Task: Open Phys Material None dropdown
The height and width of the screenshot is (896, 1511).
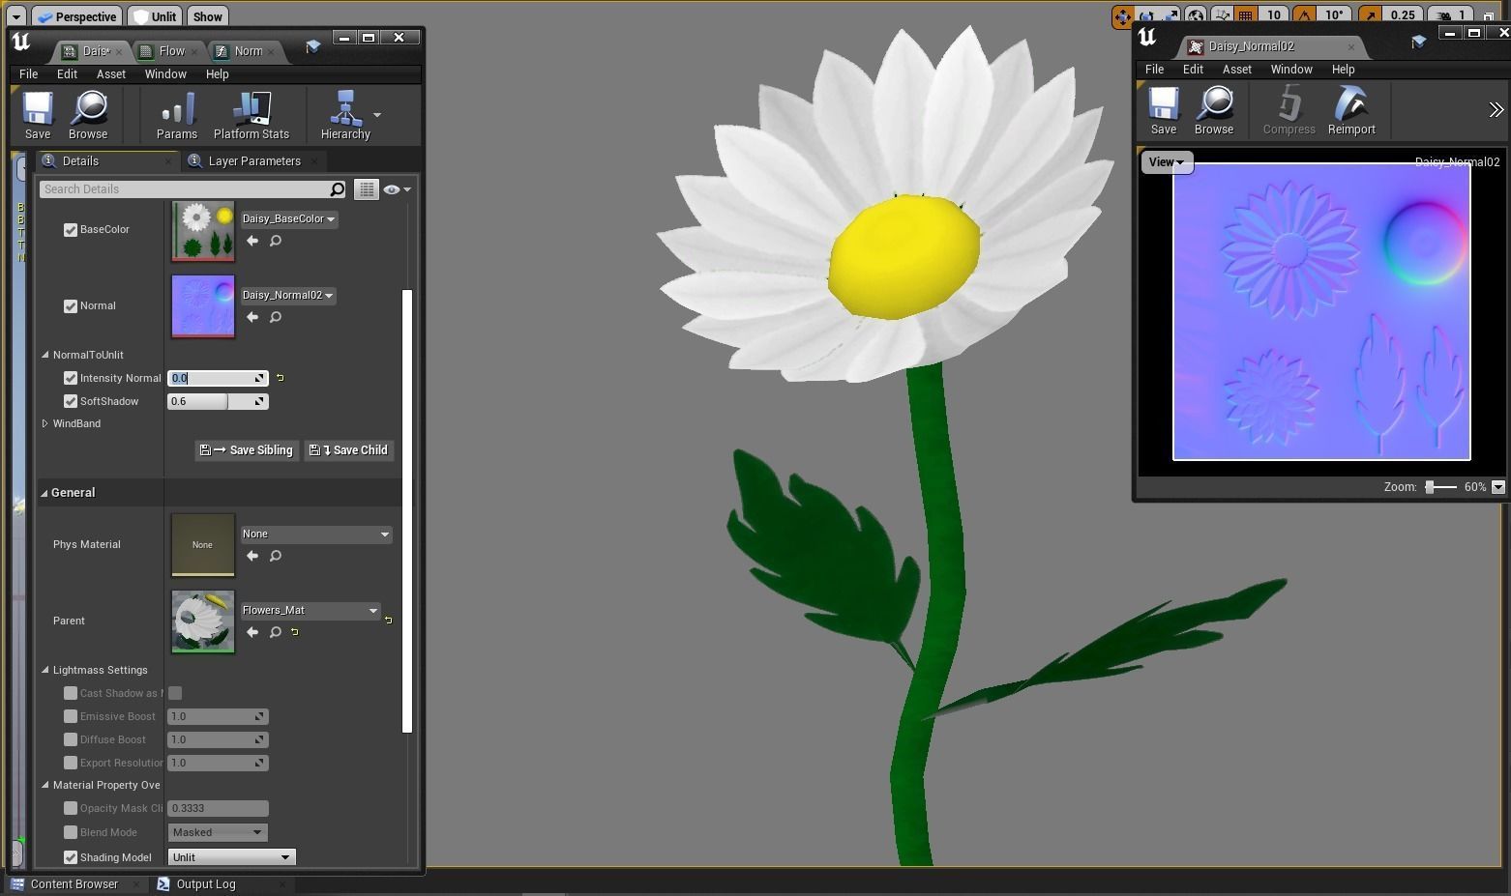Action: pos(316,534)
